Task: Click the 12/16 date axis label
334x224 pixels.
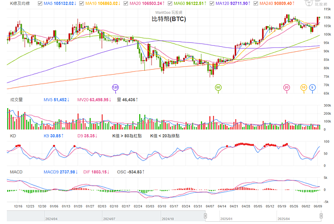Action: click(18, 206)
